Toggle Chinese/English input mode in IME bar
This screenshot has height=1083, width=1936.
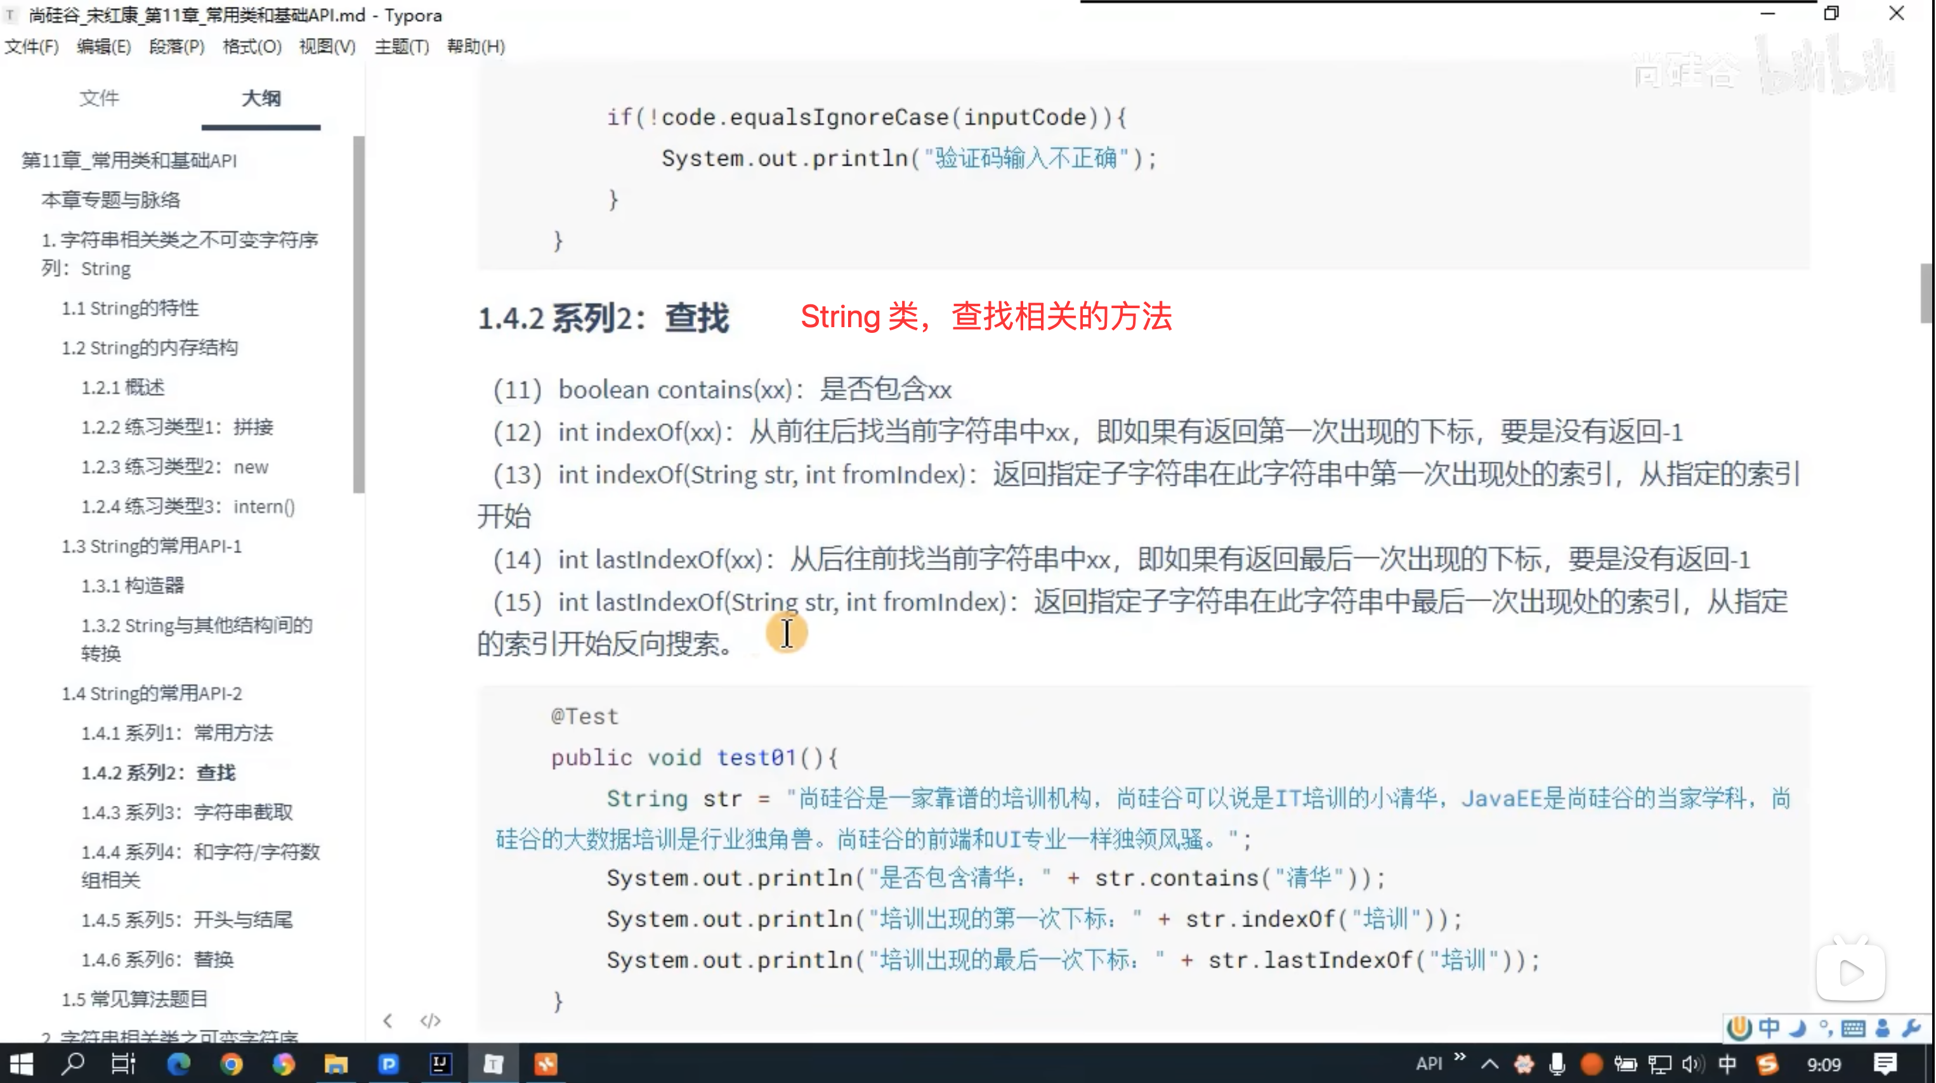(1769, 1027)
